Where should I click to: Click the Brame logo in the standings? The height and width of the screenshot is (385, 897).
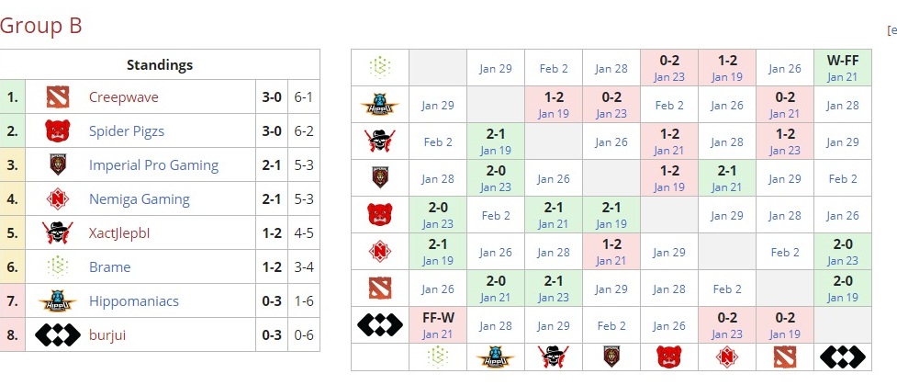pyautogui.click(x=59, y=266)
